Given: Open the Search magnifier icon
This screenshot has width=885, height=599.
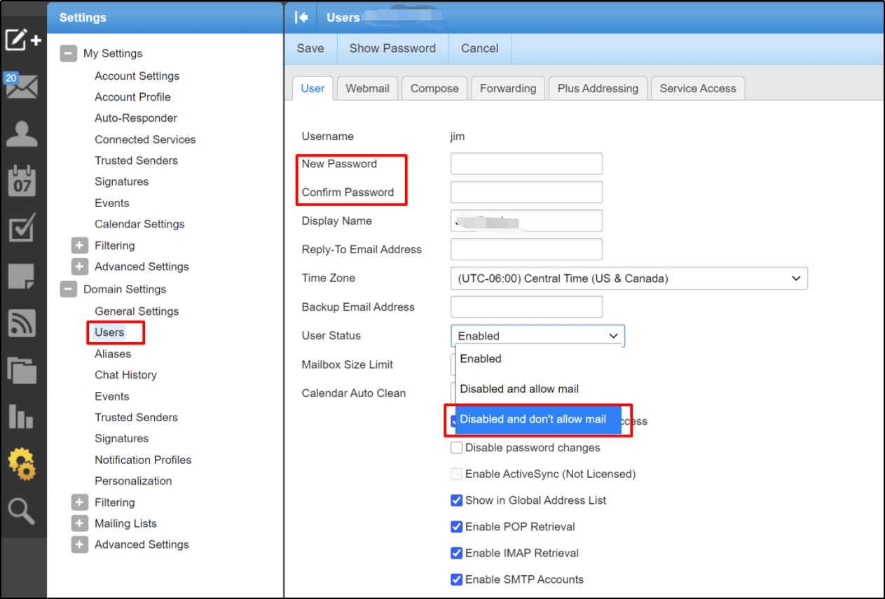Looking at the screenshot, I should (x=22, y=512).
